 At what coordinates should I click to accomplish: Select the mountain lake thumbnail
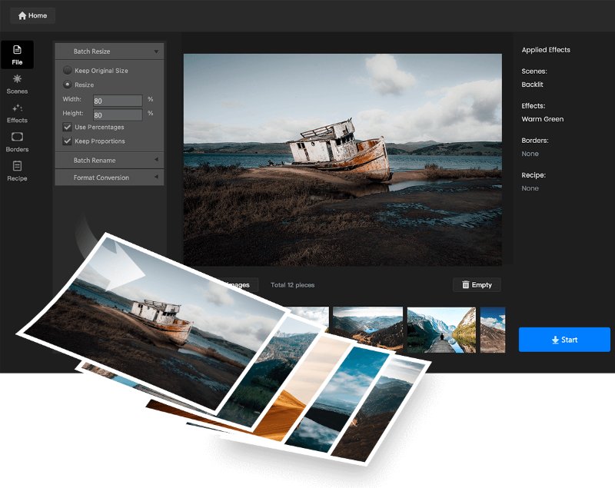click(367, 329)
